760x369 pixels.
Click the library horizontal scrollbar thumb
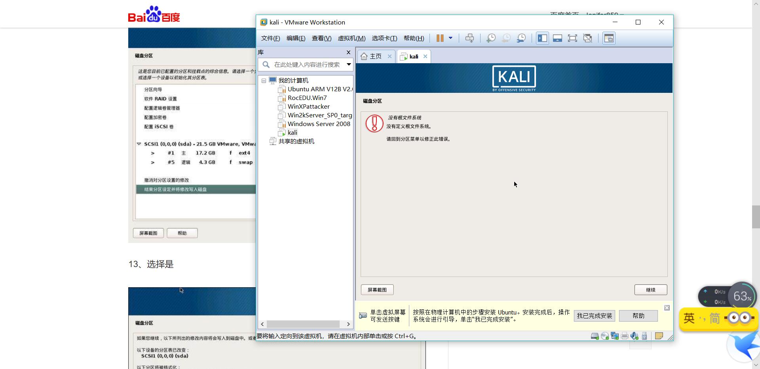pyautogui.click(x=303, y=324)
